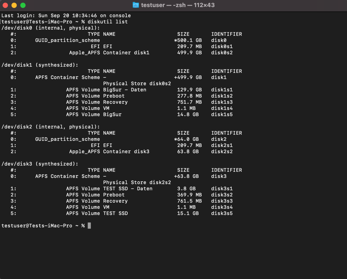Click the "TEST SSD" name in the disk3s5 row

[115, 214]
